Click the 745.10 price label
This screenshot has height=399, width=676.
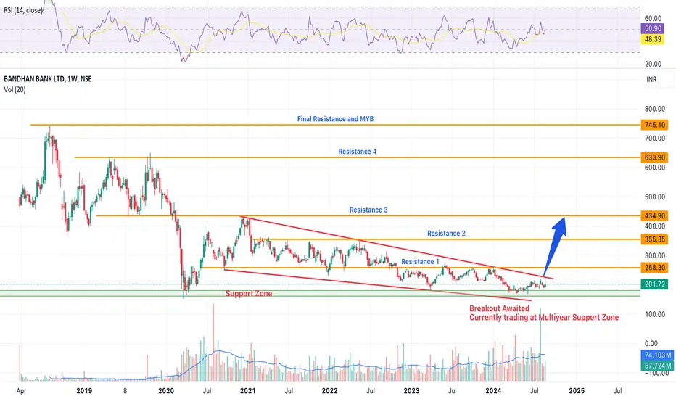click(654, 125)
